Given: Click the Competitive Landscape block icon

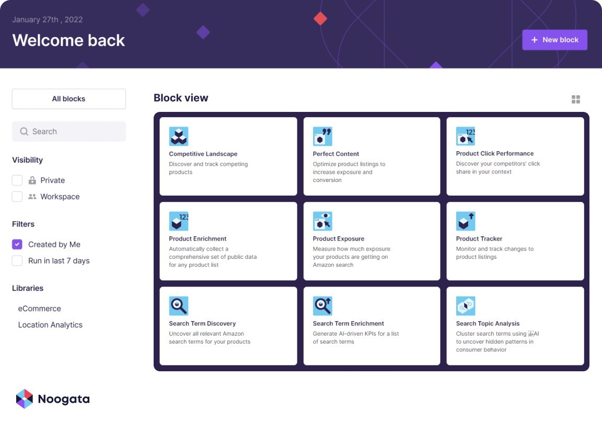Looking at the screenshot, I should tap(179, 136).
